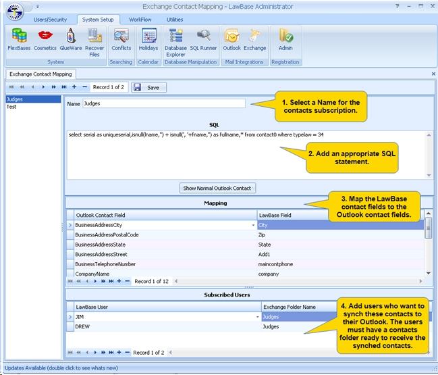The image size is (438, 375).
Task: Select the BusinessAddressPostalCode cell
Action: click(x=165, y=235)
